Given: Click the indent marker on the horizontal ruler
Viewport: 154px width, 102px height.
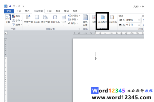Looking at the screenshot, I should [95, 33].
